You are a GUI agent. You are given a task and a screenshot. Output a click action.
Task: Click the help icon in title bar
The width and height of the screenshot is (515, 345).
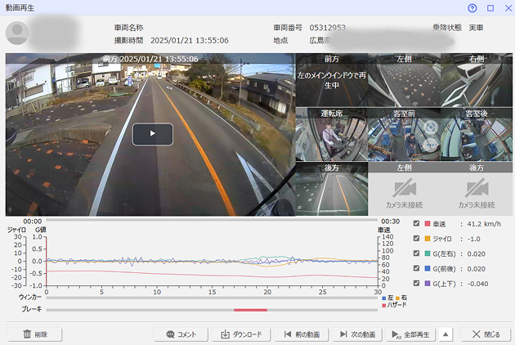tap(472, 7)
